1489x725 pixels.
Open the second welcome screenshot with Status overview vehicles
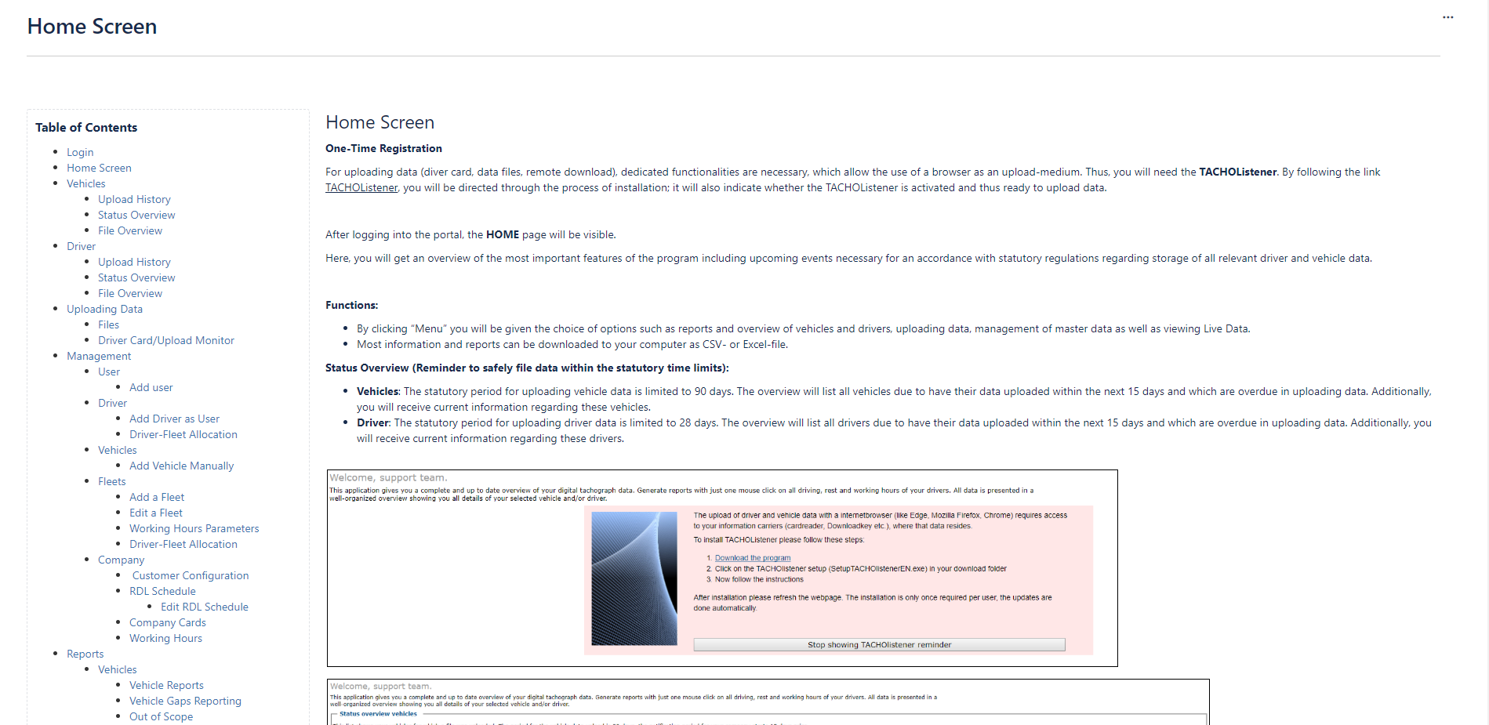coord(768,701)
